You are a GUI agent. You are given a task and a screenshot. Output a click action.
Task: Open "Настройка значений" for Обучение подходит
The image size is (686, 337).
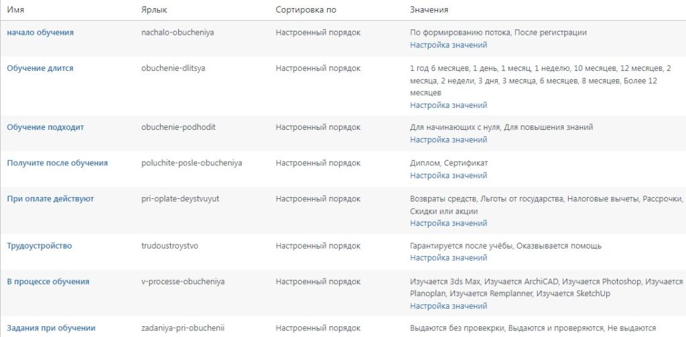pos(448,140)
